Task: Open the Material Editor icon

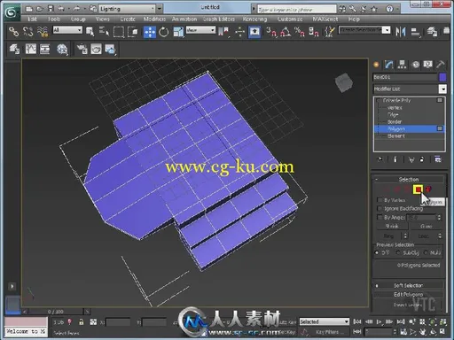Action: [62, 49]
